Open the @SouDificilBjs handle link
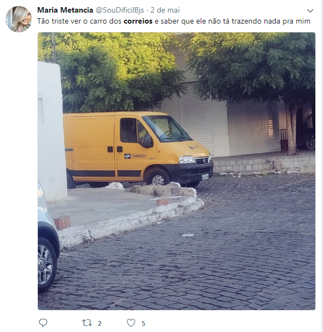 (120, 10)
